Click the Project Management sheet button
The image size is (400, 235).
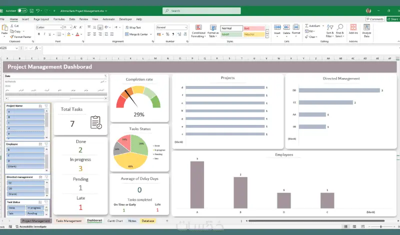(x=36, y=220)
